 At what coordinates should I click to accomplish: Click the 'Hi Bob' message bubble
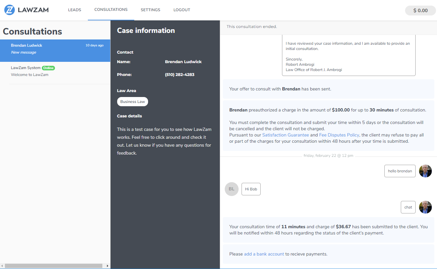click(x=251, y=189)
